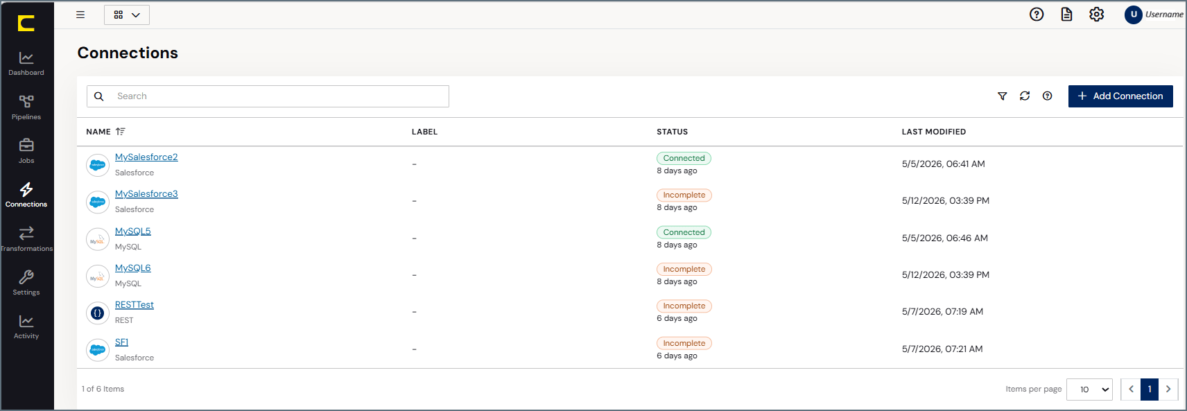Open the Username profile avatar
The height and width of the screenshot is (411, 1187).
pos(1134,15)
